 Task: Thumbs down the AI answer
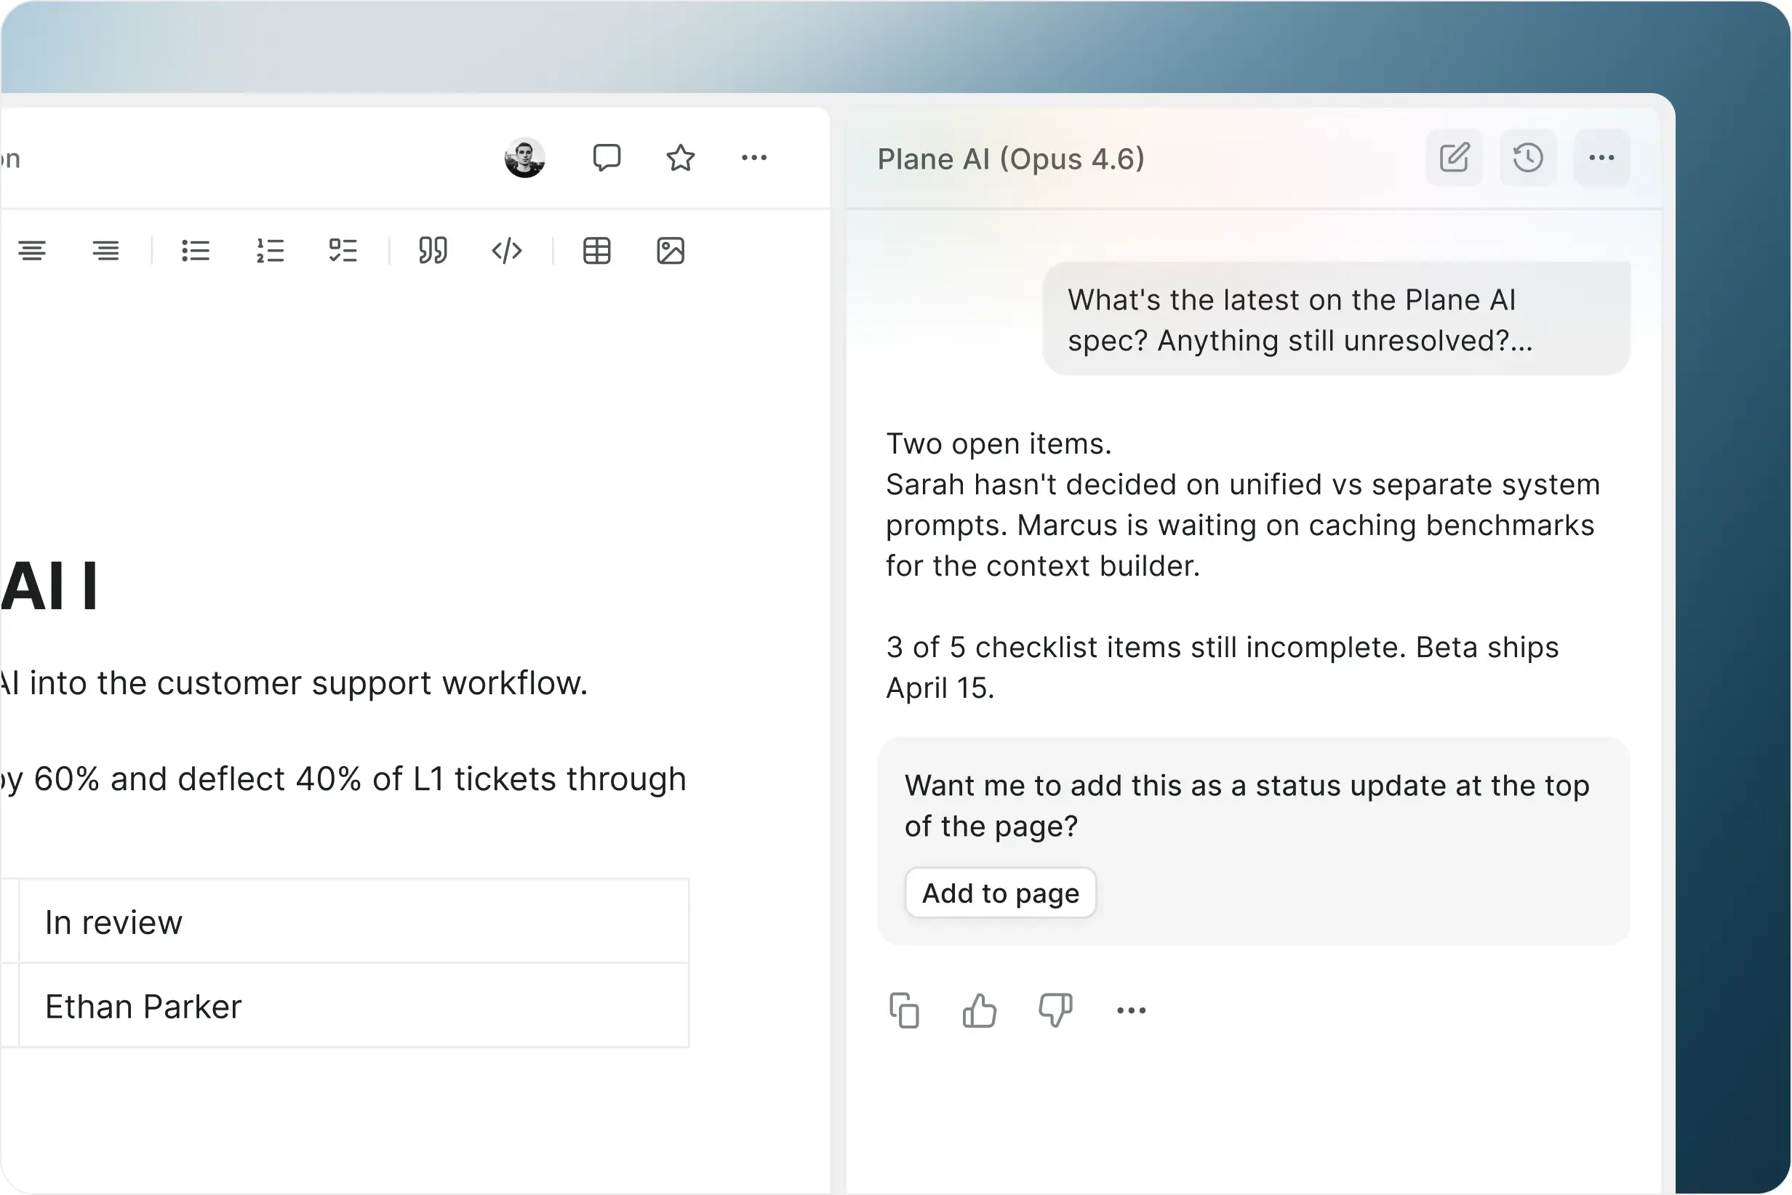pos(1055,1010)
